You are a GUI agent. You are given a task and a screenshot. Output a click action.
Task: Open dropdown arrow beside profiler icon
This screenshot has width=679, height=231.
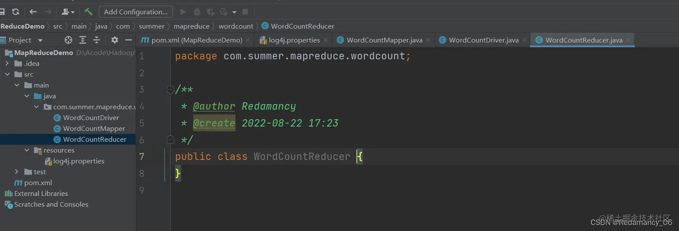click(234, 12)
